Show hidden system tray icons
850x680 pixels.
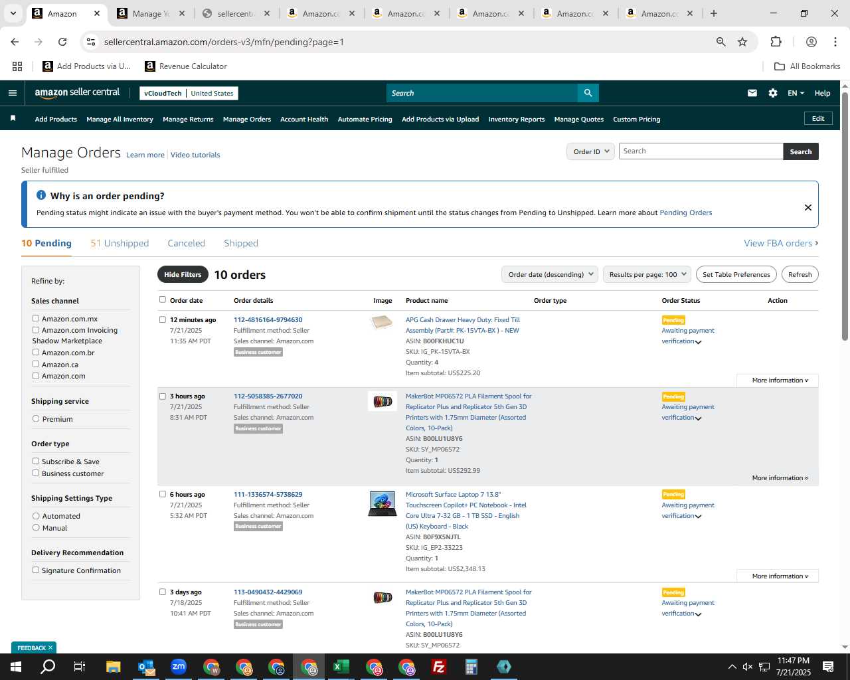click(732, 667)
